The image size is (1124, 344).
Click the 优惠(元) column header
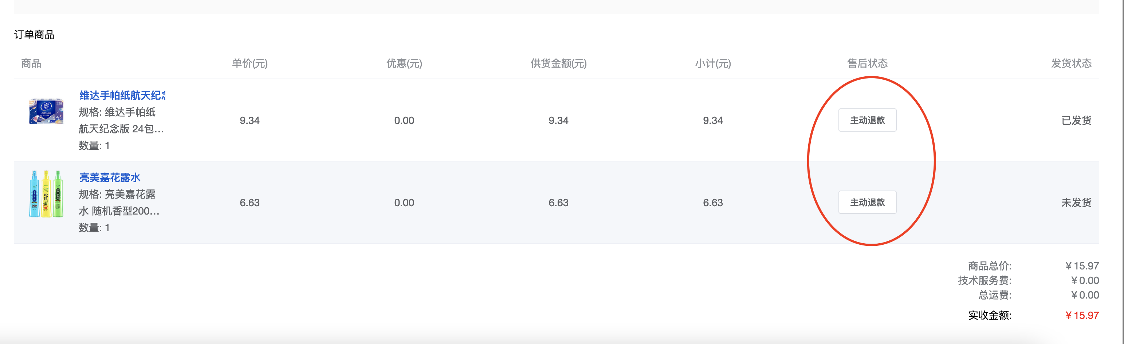[404, 64]
